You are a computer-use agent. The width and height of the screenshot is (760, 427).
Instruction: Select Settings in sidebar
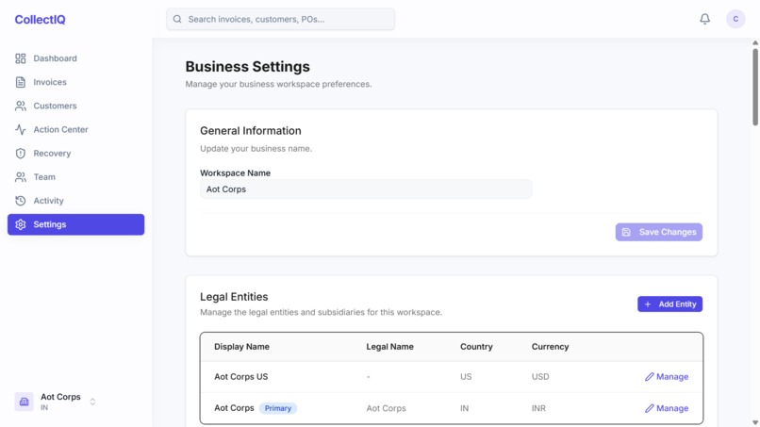(75, 224)
